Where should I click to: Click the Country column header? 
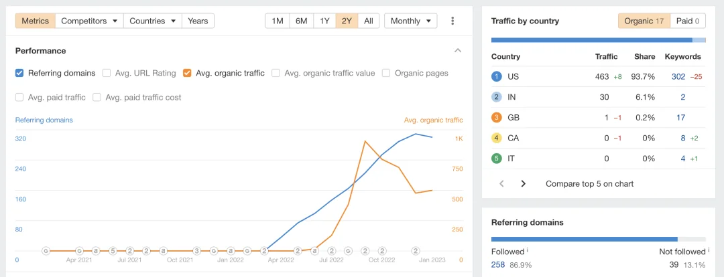505,56
